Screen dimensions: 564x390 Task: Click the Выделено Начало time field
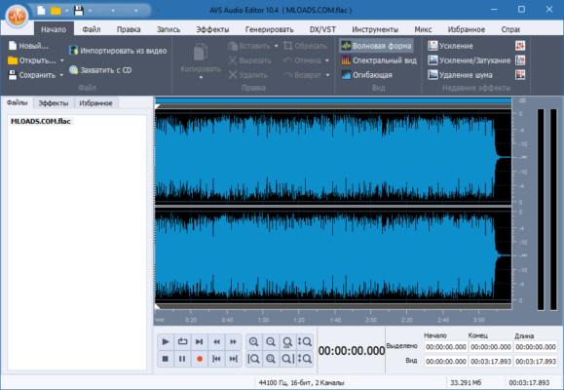coord(446,347)
